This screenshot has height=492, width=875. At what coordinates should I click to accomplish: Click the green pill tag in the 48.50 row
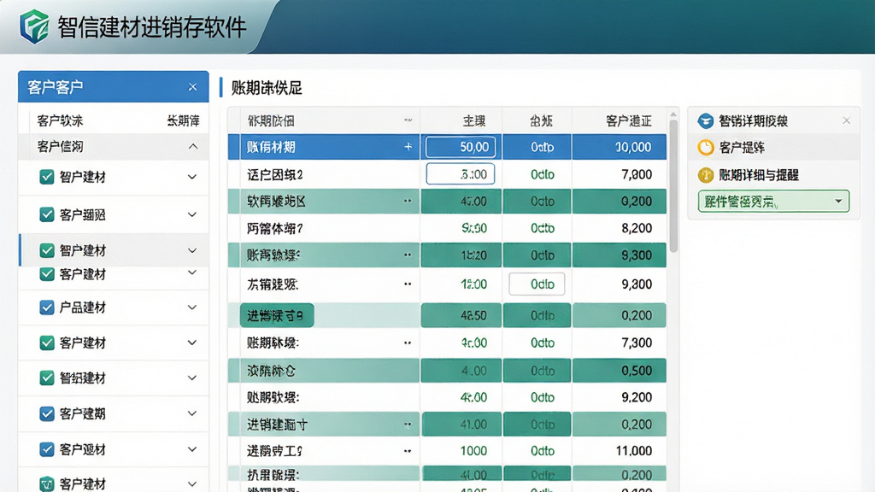coord(277,316)
